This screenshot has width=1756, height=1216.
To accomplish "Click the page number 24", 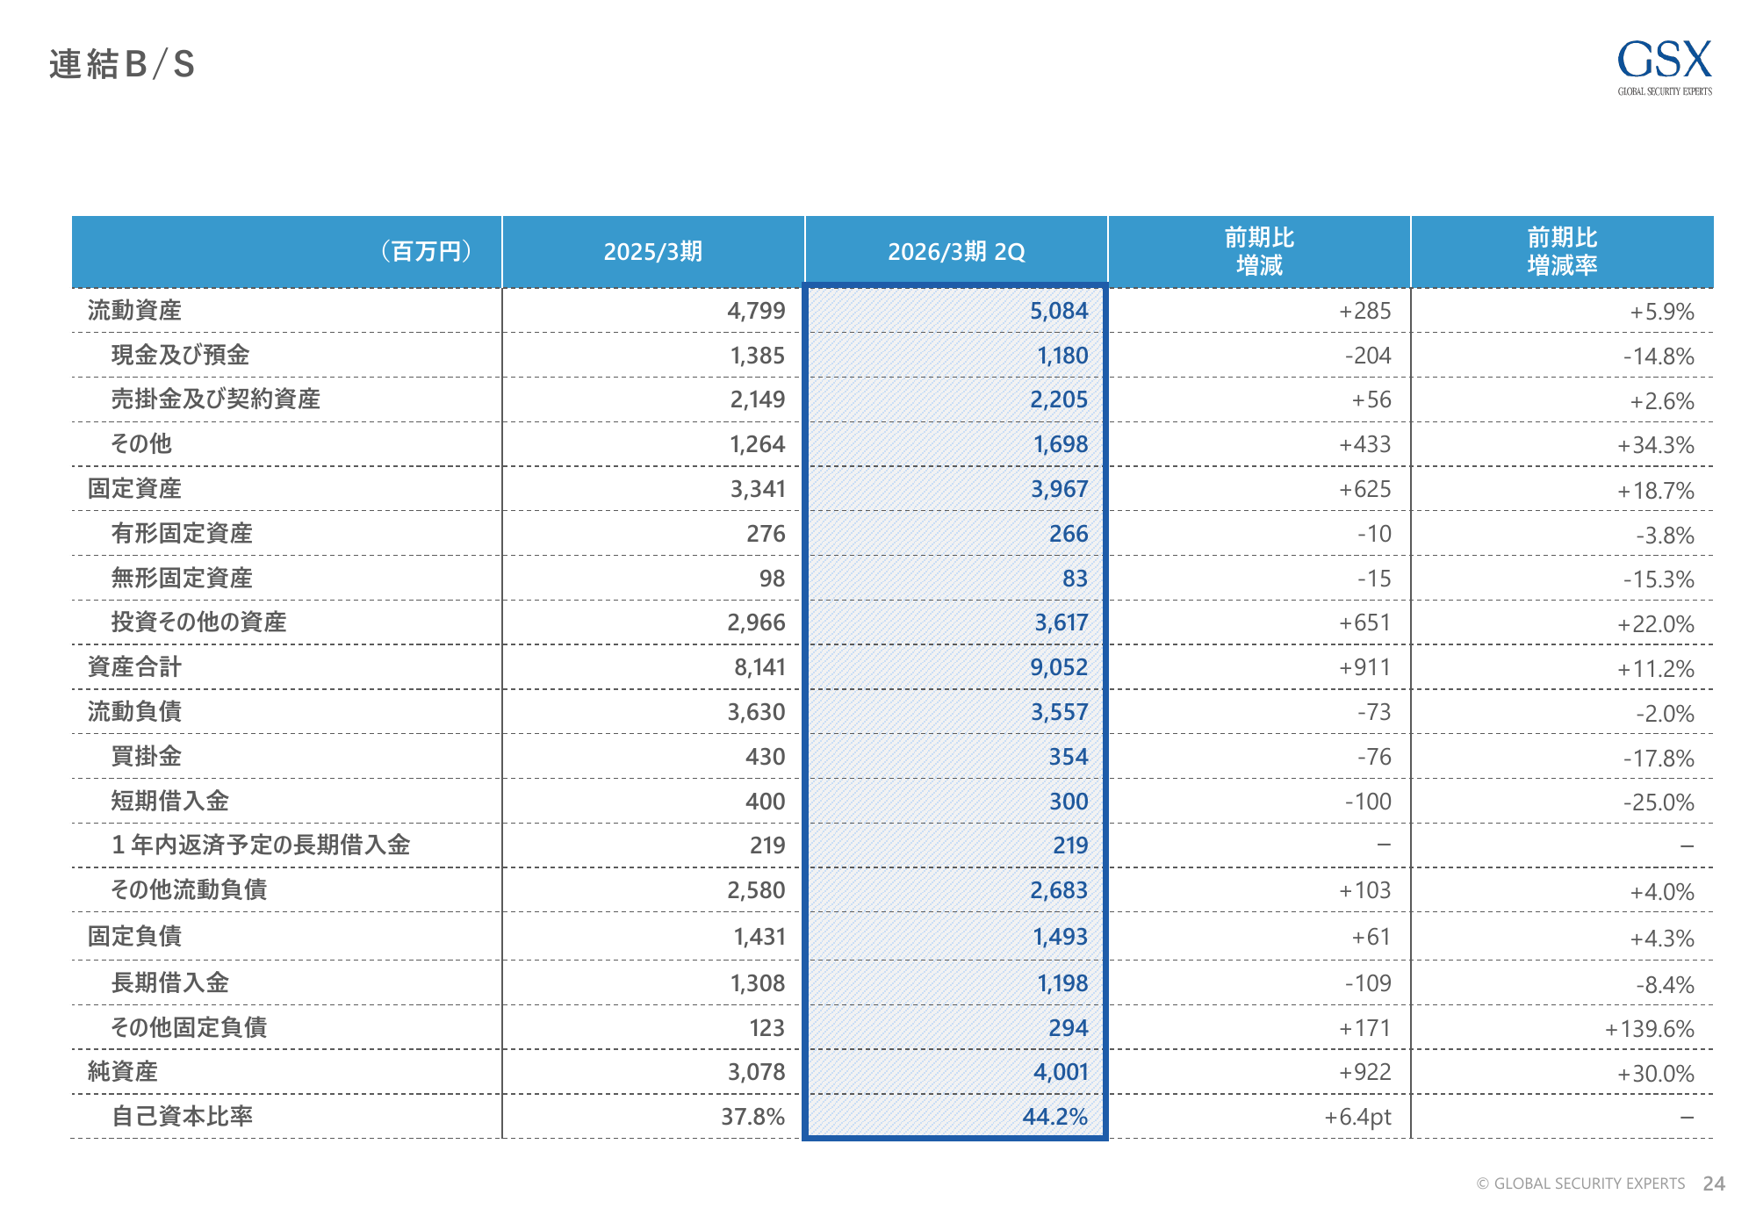I will pos(1714,1184).
